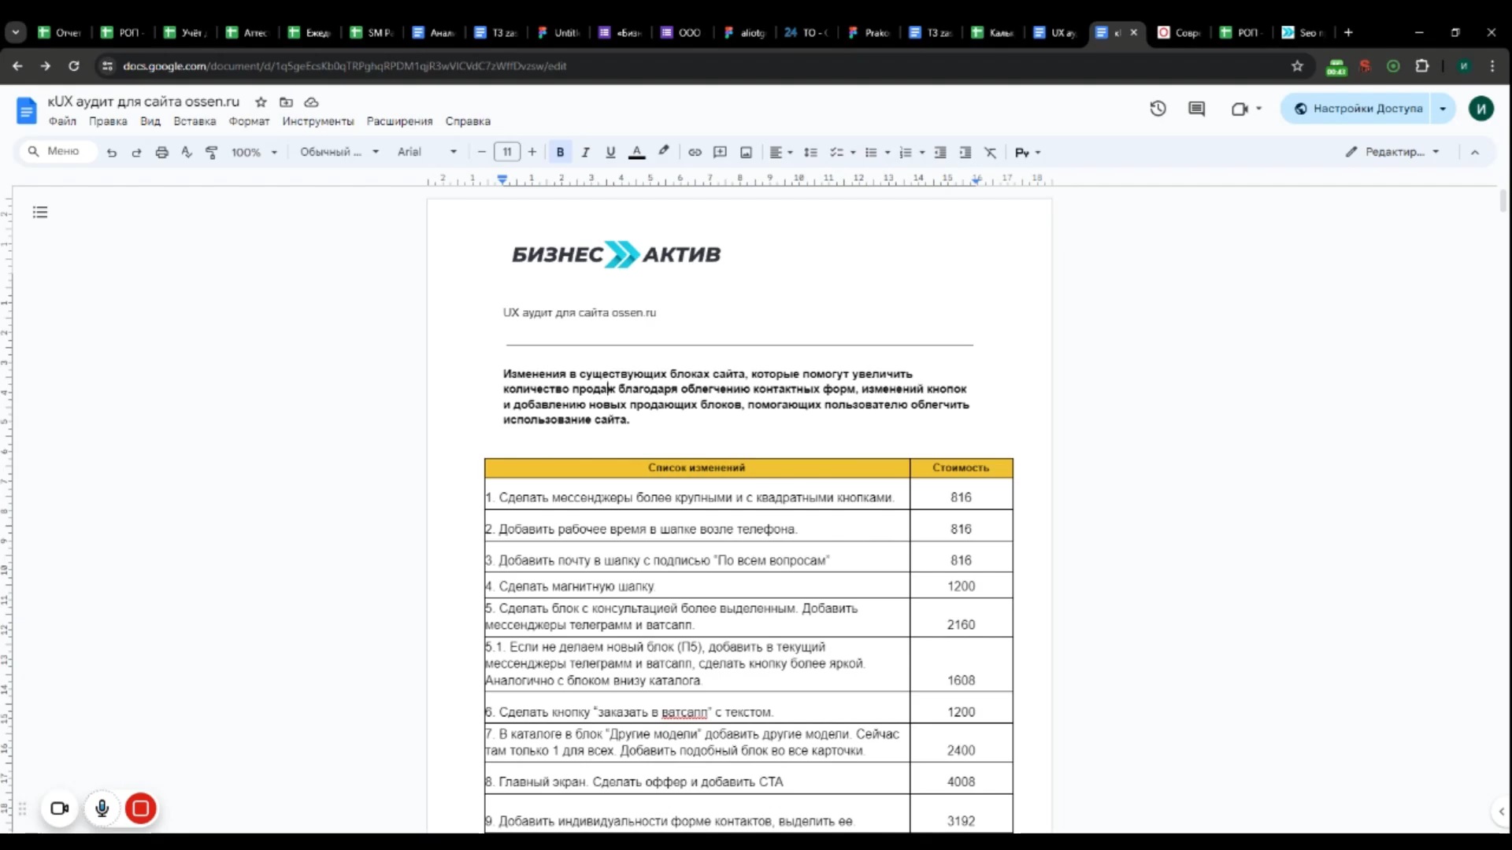Screen dimensions: 1512x850
Task: Open document outline icon on left
Action: [x=40, y=213]
